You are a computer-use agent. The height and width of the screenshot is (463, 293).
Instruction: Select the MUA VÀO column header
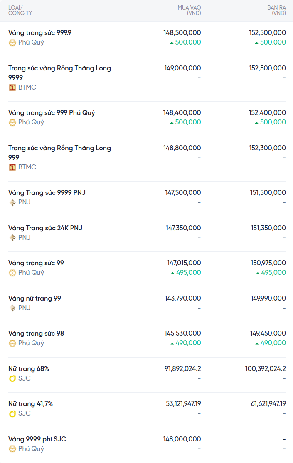tap(189, 10)
